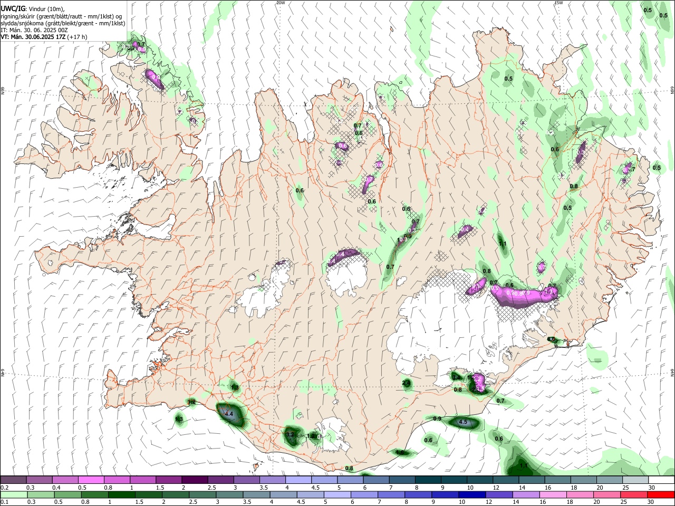Viewport: 675px width, 506px height.
Task: Select the dark navy blue 10 swatch in rain legend
Action: pos(471,495)
